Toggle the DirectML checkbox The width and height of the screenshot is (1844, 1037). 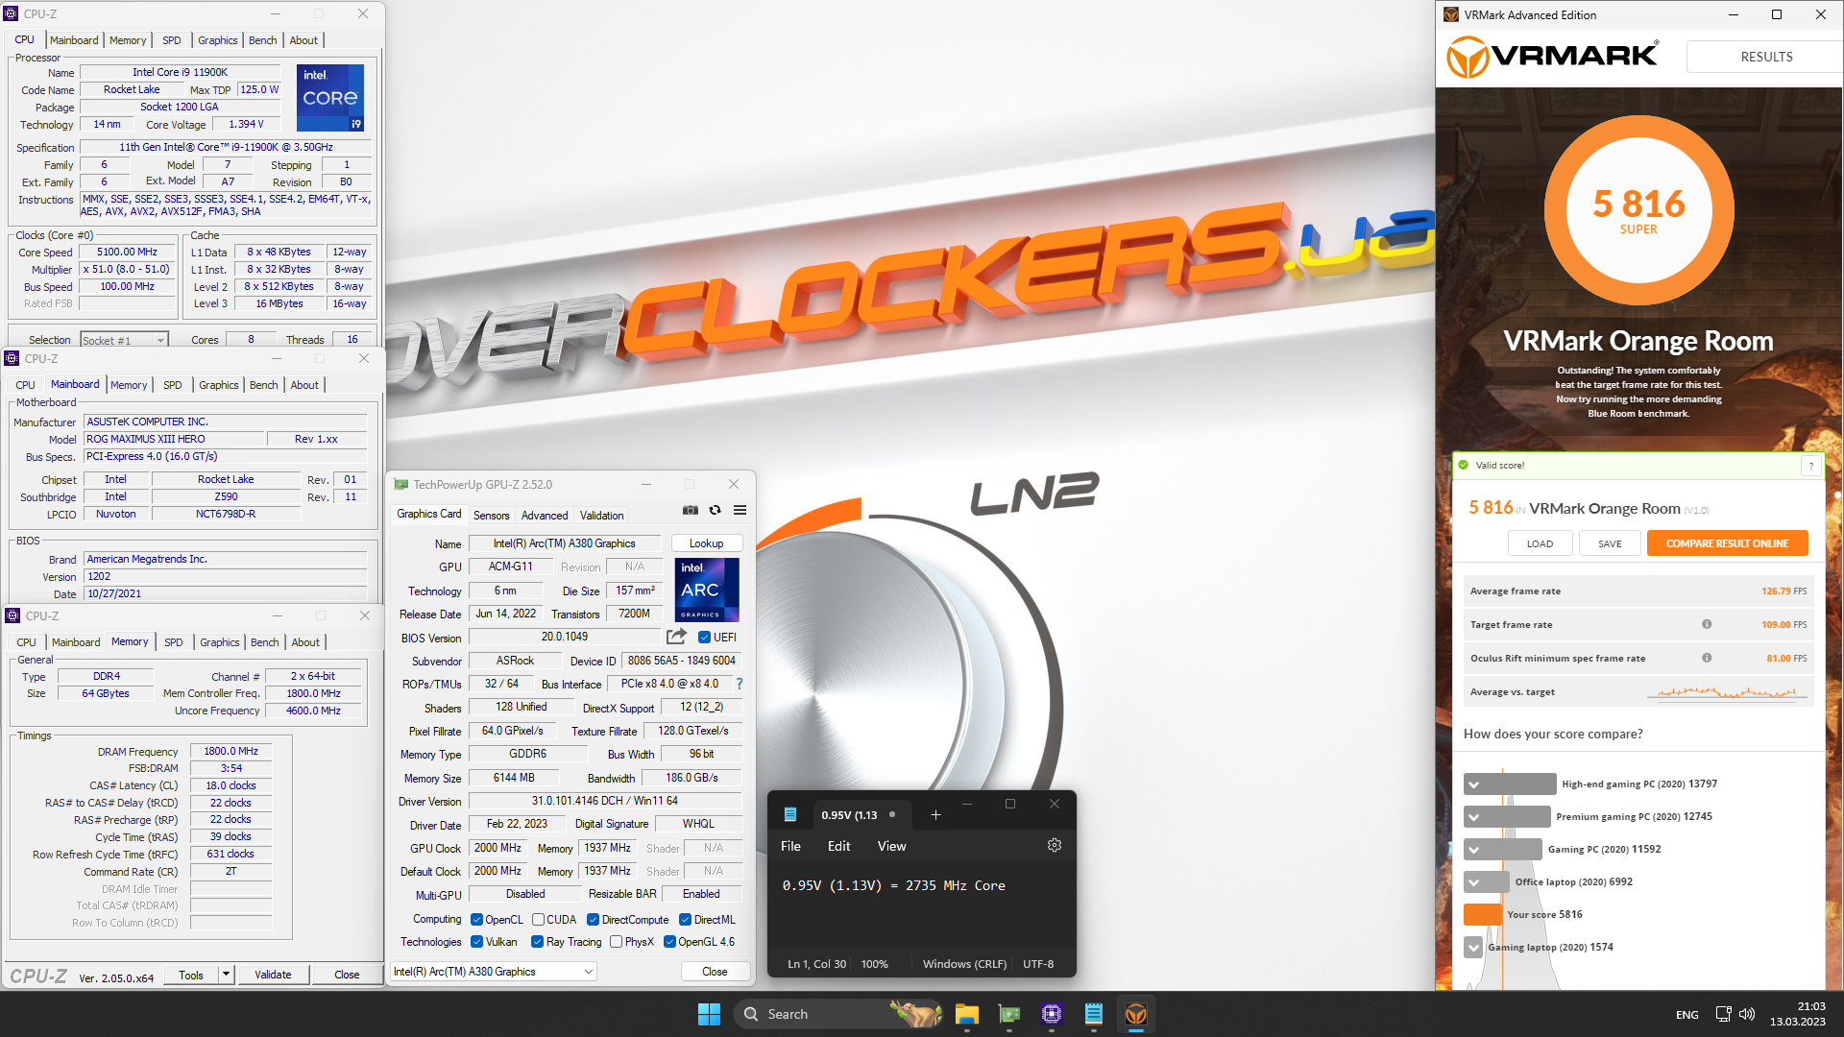tap(685, 919)
